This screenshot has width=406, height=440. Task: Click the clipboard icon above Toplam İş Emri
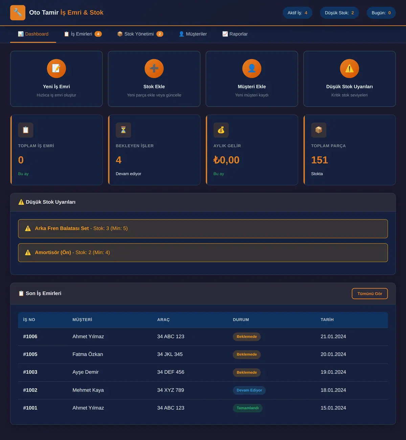(x=26, y=130)
